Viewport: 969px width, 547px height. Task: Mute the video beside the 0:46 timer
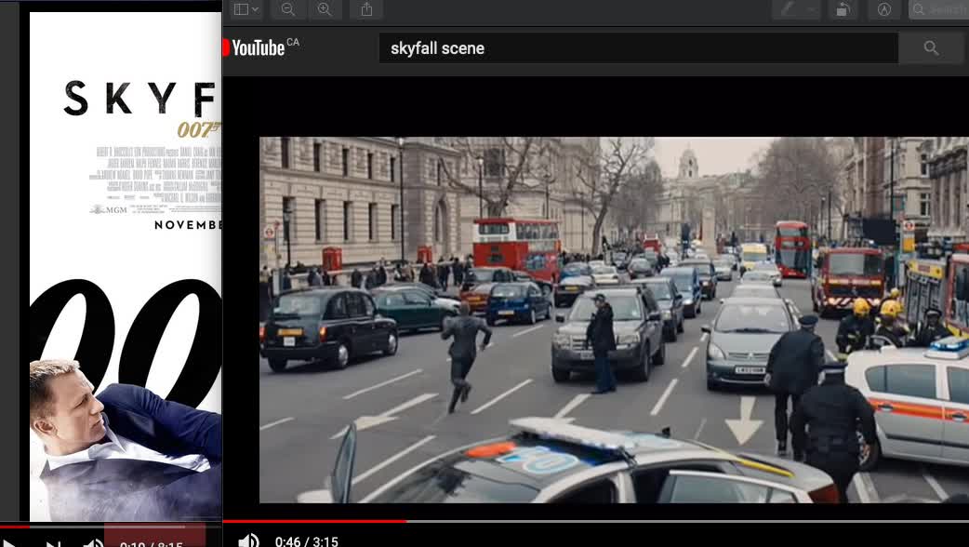point(248,540)
